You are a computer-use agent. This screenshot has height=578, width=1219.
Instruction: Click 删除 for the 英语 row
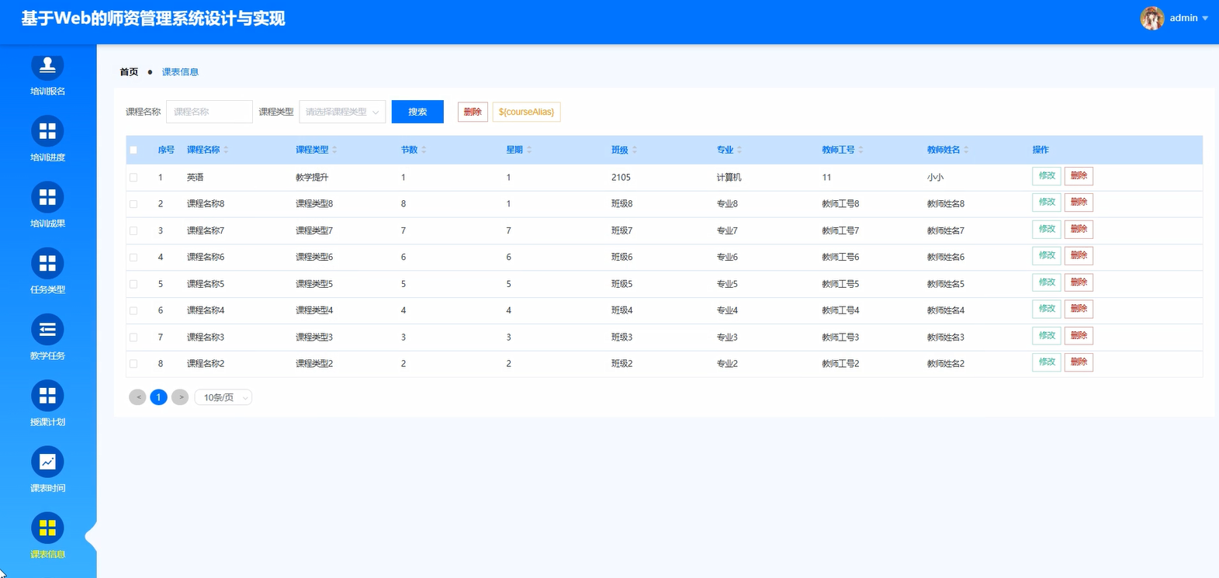pos(1079,176)
